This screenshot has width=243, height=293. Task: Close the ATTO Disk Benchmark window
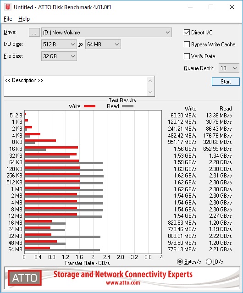pos(232,7)
